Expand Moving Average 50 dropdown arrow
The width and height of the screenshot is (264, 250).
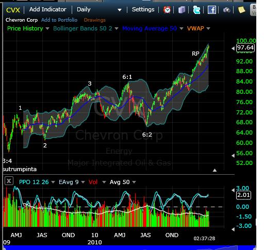(181, 28)
